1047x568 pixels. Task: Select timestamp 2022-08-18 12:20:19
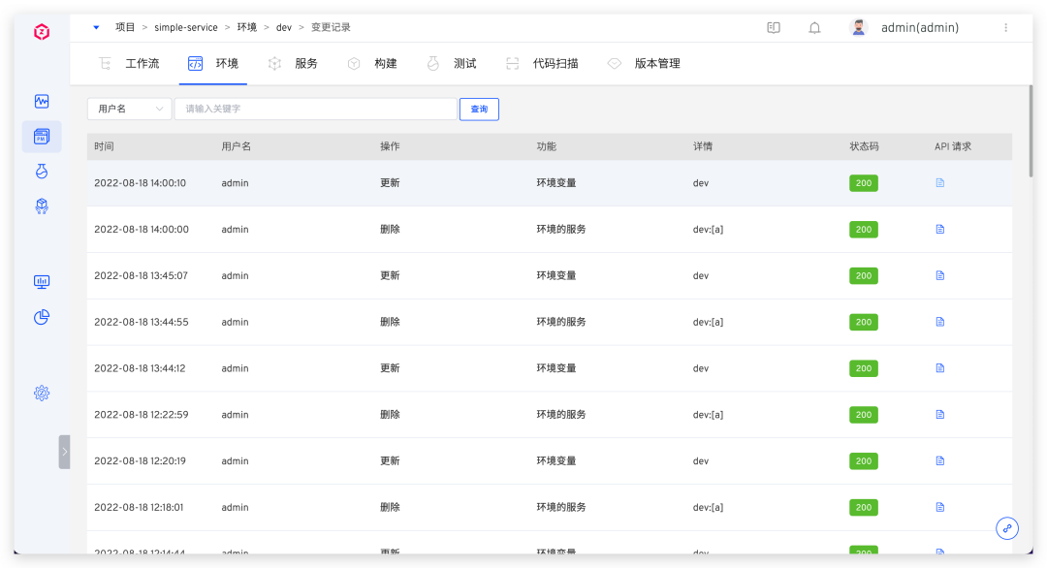click(141, 461)
